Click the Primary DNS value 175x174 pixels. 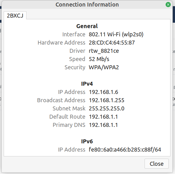(x=103, y=125)
